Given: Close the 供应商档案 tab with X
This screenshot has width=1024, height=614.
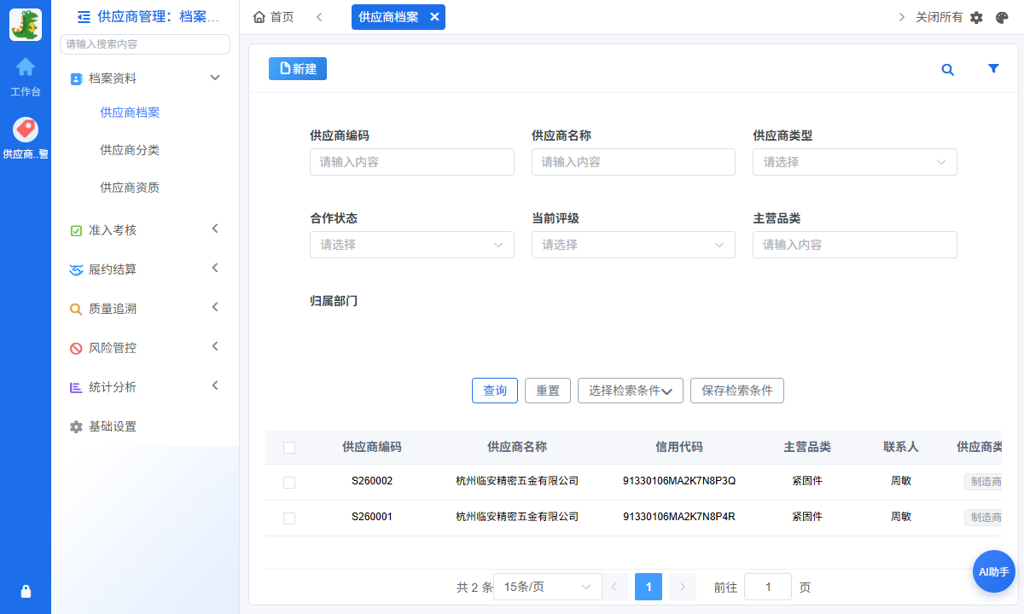Looking at the screenshot, I should [x=434, y=17].
